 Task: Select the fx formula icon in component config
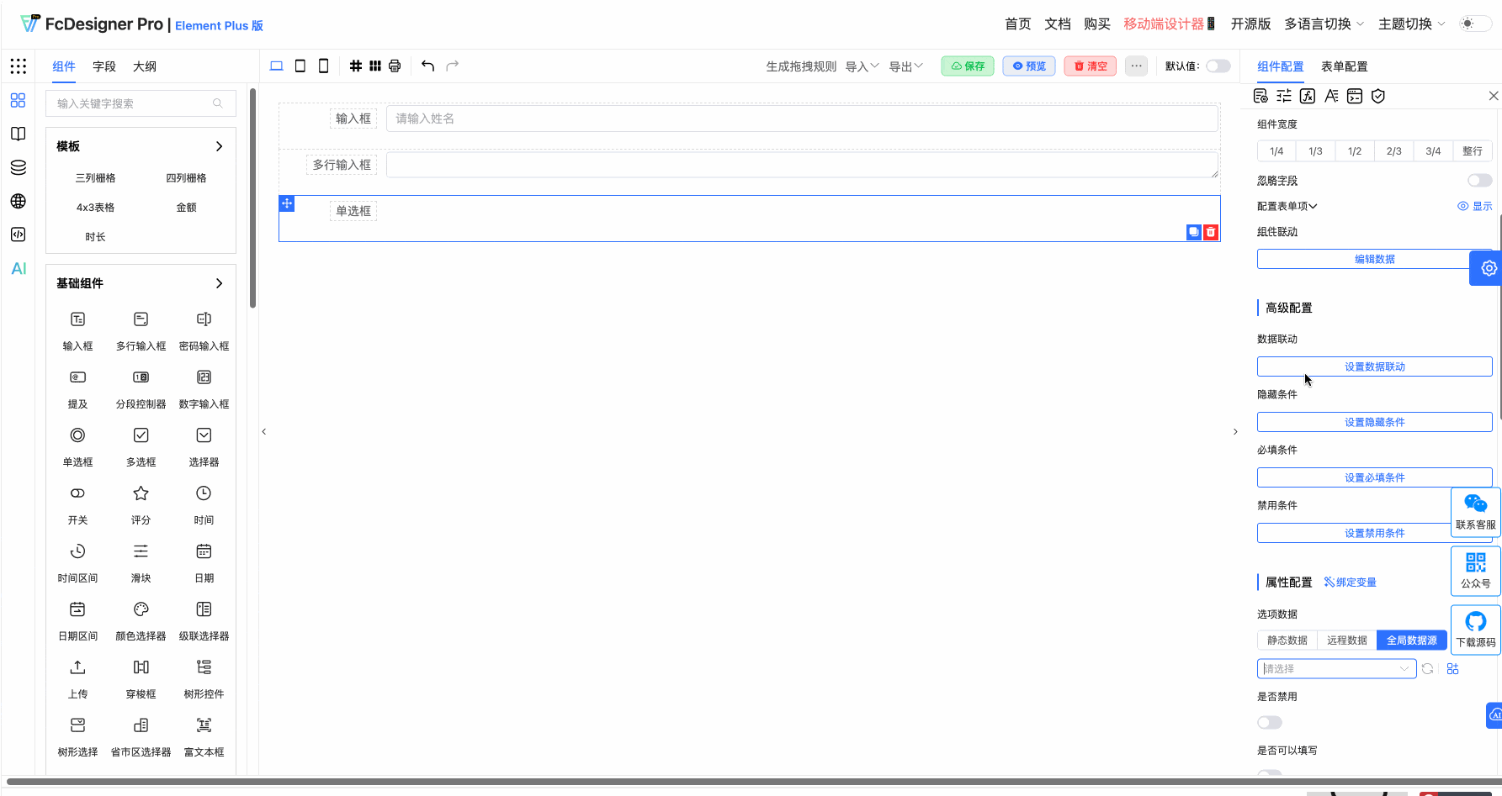click(x=1308, y=96)
